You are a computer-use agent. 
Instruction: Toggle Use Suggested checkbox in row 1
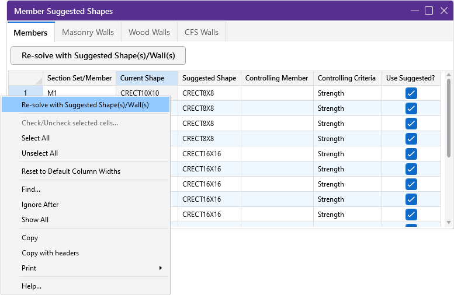[x=411, y=93]
